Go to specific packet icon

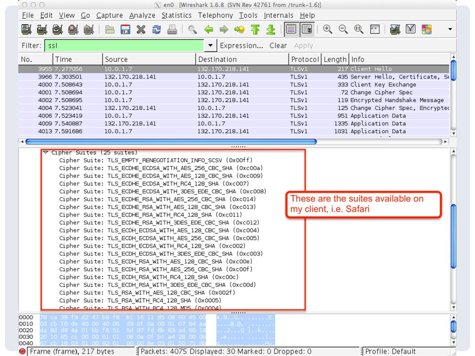coord(239,29)
